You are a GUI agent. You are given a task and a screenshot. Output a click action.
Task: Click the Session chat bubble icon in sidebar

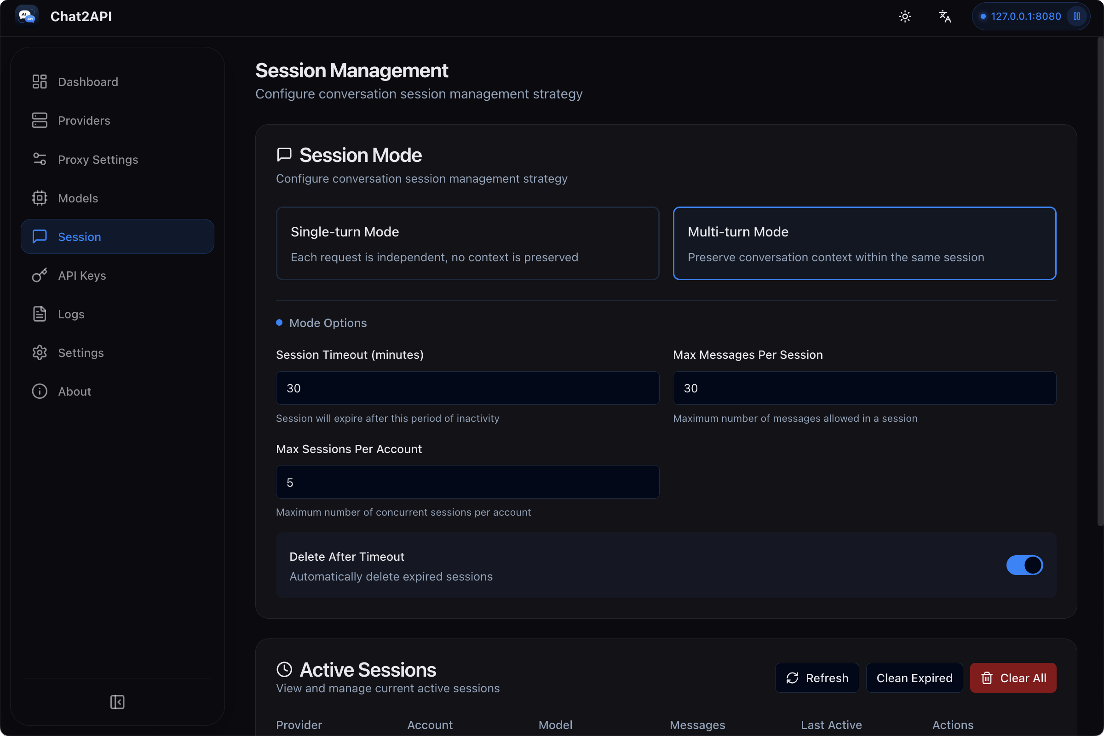pos(40,236)
